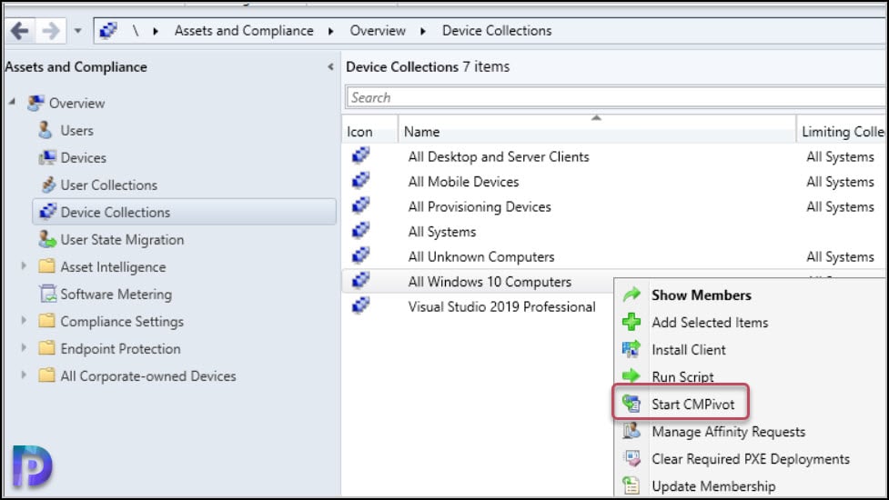
Task: Open dropdown arrow after Assets and Compliance
Action: pos(330,31)
